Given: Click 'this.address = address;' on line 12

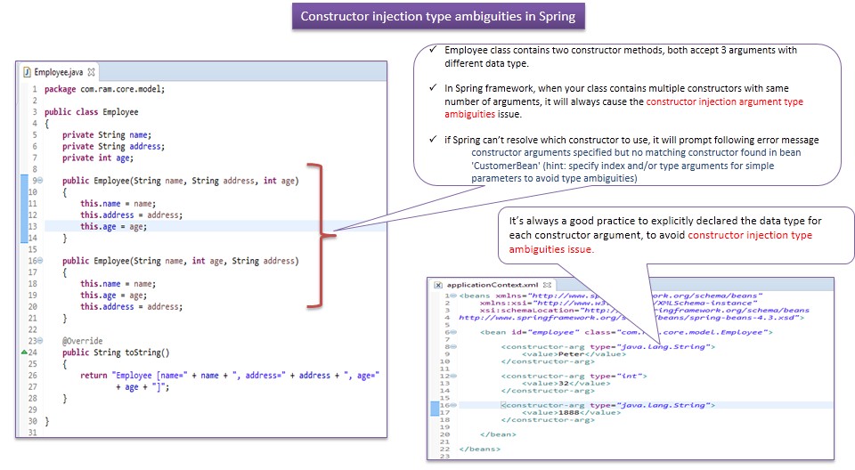Looking at the screenshot, I should point(132,215).
